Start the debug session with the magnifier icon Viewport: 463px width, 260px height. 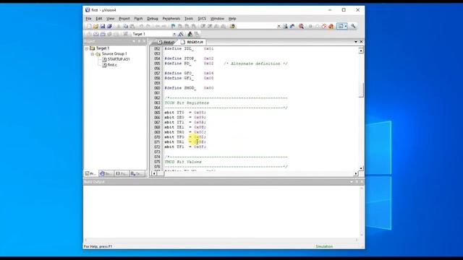pos(301,26)
